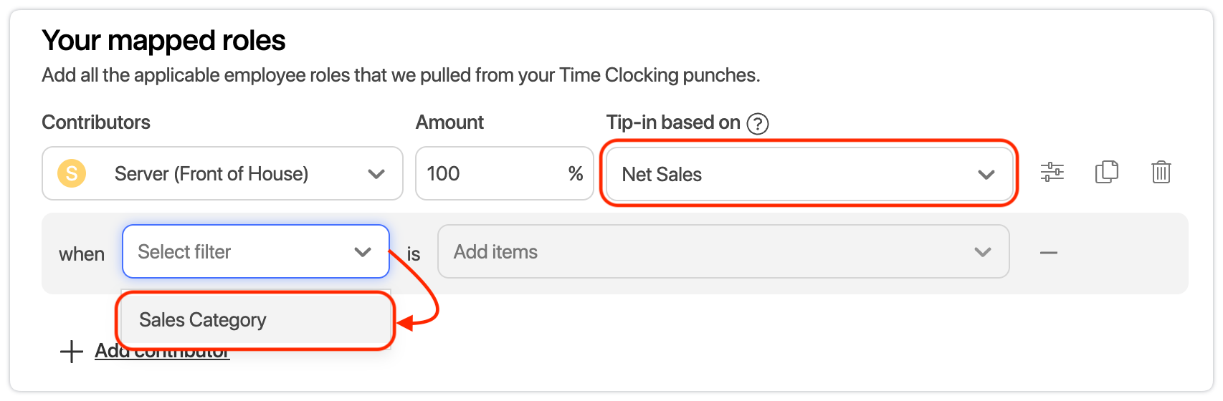This screenshot has width=1223, height=401.
Task: Click the chevron arrow in Add items
Action: pyautogui.click(x=982, y=252)
